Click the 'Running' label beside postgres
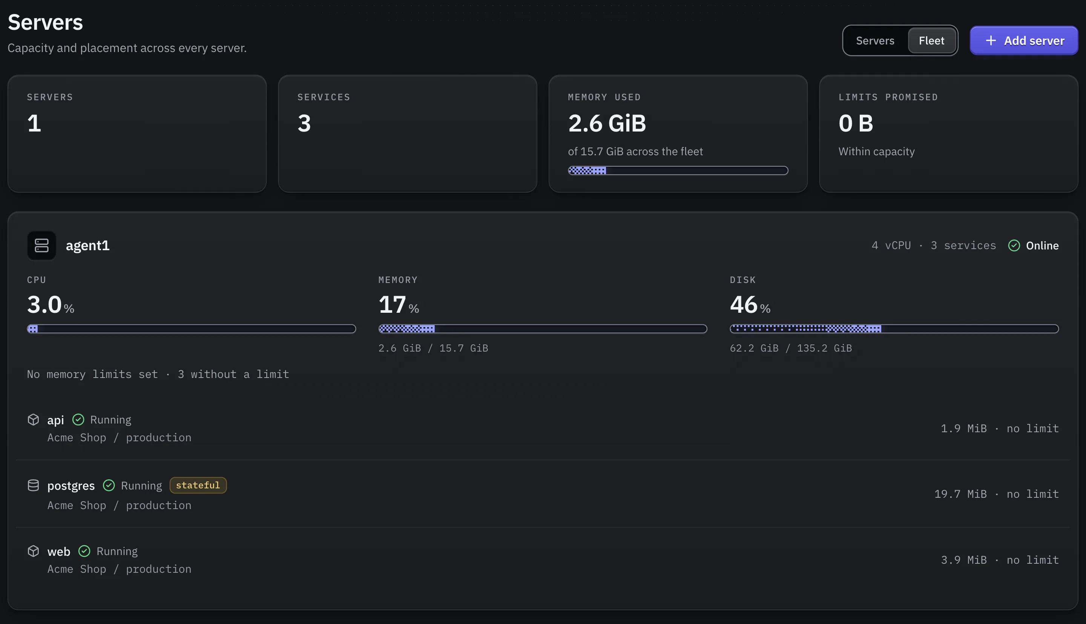Screen dimensions: 1086x624 tap(141, 486)
